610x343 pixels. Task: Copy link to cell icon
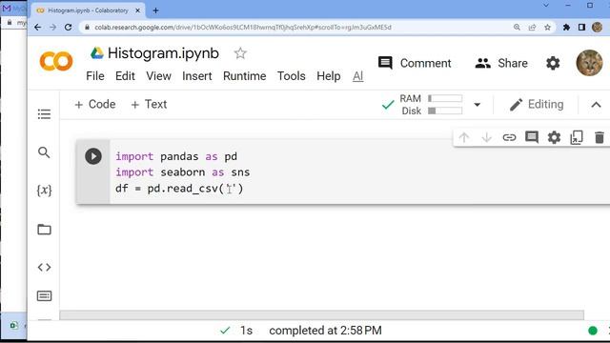(509, 137)
